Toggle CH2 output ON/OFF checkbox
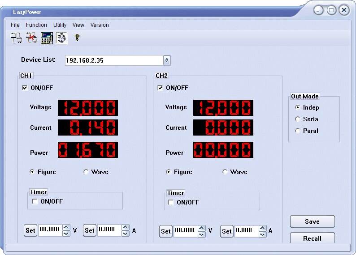Screen dimensions: 356x255 (x=160, y=88)
